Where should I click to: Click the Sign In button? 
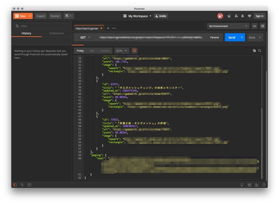[x=259, y=16]
